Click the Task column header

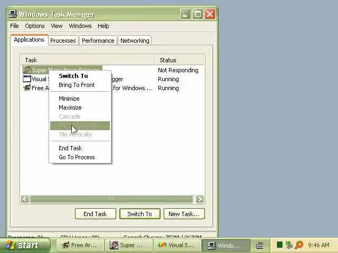pyautogui.click(x=87, y=60)
